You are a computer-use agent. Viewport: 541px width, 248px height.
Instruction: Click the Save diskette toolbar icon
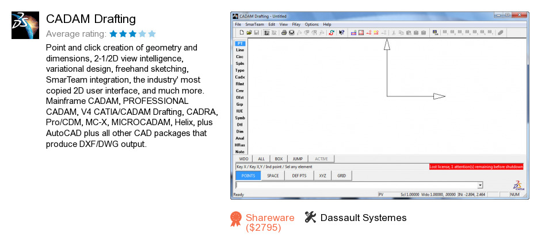(256, 33)
